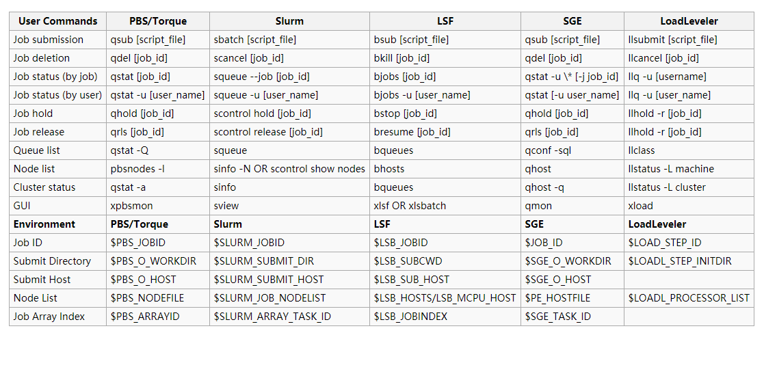Select the 'sbatch [script_file]' cell
The width and height of the screenshot is (764, 387).
[254, 40]
